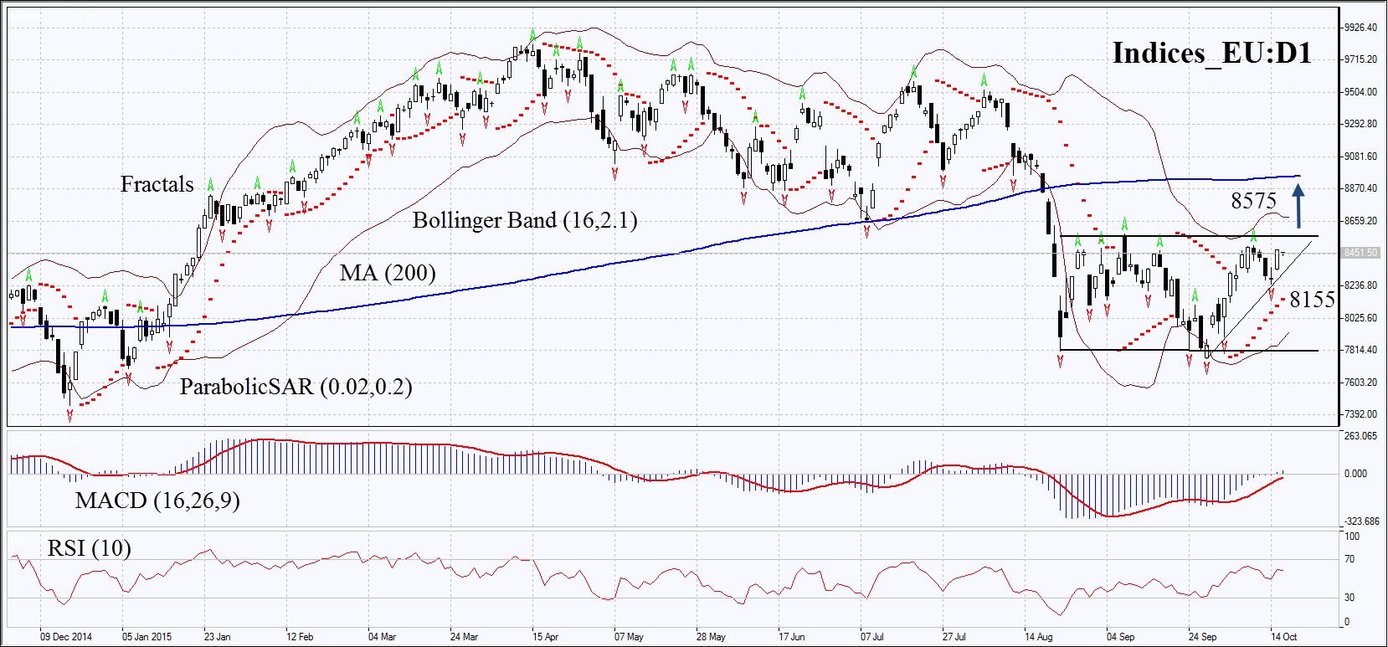Select the highlighted current price 8451.50 marker
1388x647 pixels.
pos(1360,253)
